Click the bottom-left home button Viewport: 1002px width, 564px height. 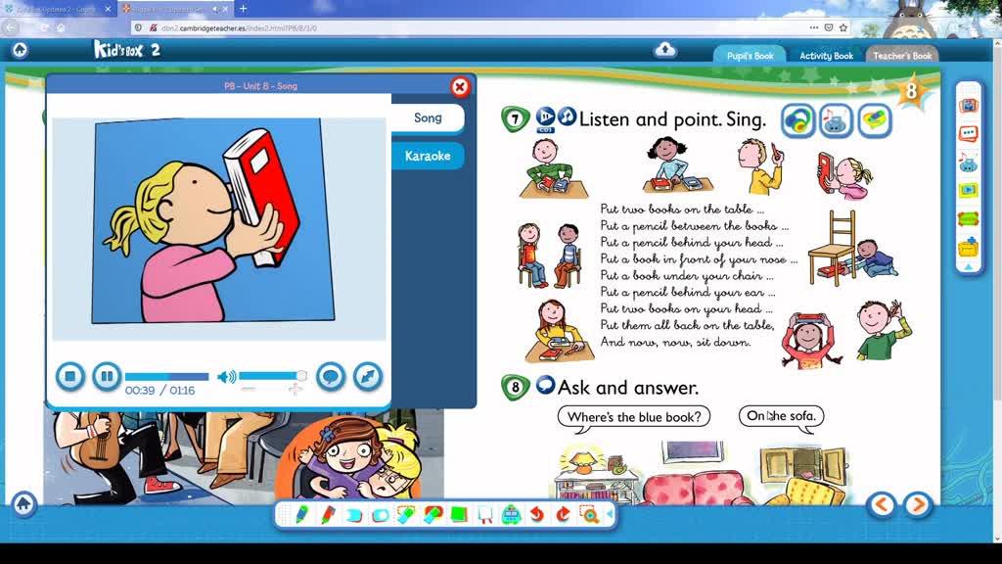point(23,504)
